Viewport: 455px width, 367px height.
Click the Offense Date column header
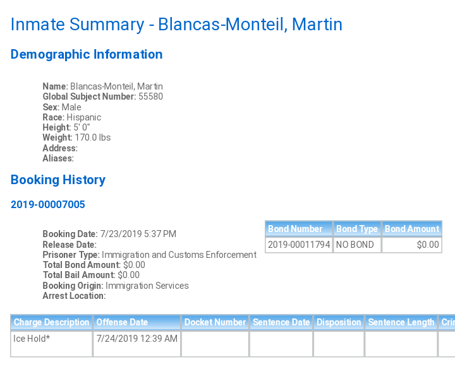(137, 322)
